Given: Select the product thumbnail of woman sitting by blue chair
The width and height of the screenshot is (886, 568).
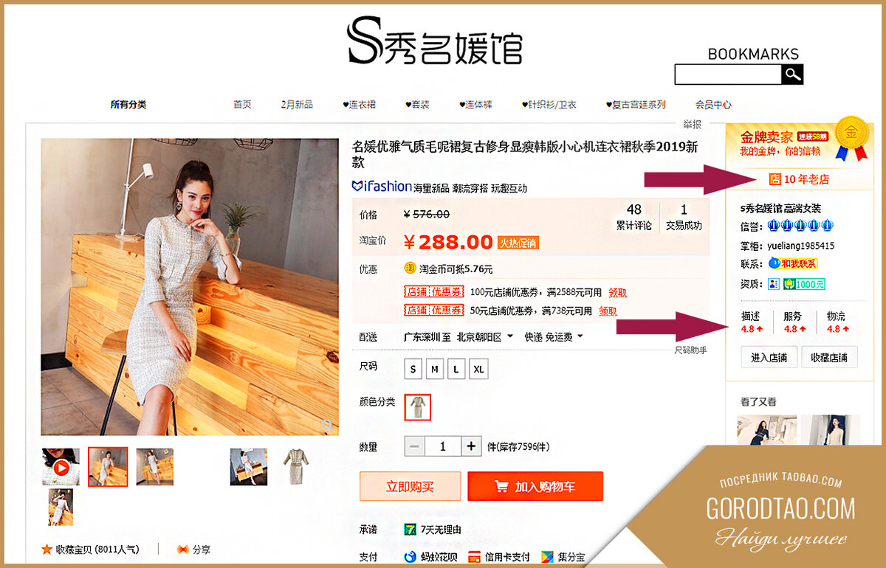Looking at the screenshot, I should click(x=249, y=466).
